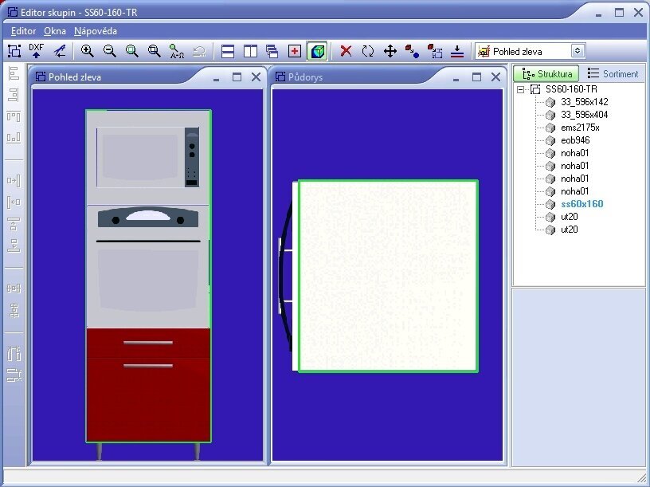Click the rotate arrows icon
This screenshot has height=487, width=650.
click(368, 51)
